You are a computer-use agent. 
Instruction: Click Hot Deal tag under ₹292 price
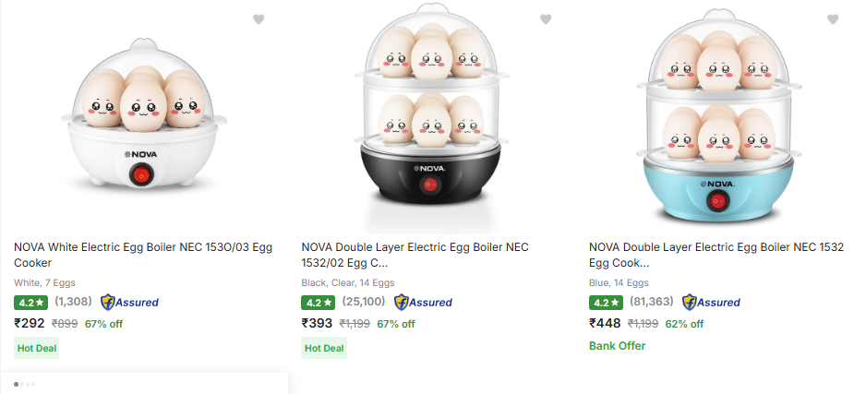click(x=38, y=348)
